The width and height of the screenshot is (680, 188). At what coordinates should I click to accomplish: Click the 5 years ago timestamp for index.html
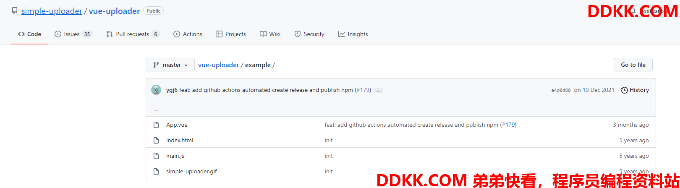coord(634,140)
